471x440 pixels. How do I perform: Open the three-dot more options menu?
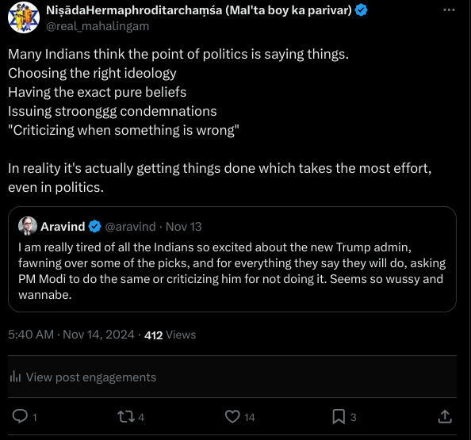tap(449, 10)
